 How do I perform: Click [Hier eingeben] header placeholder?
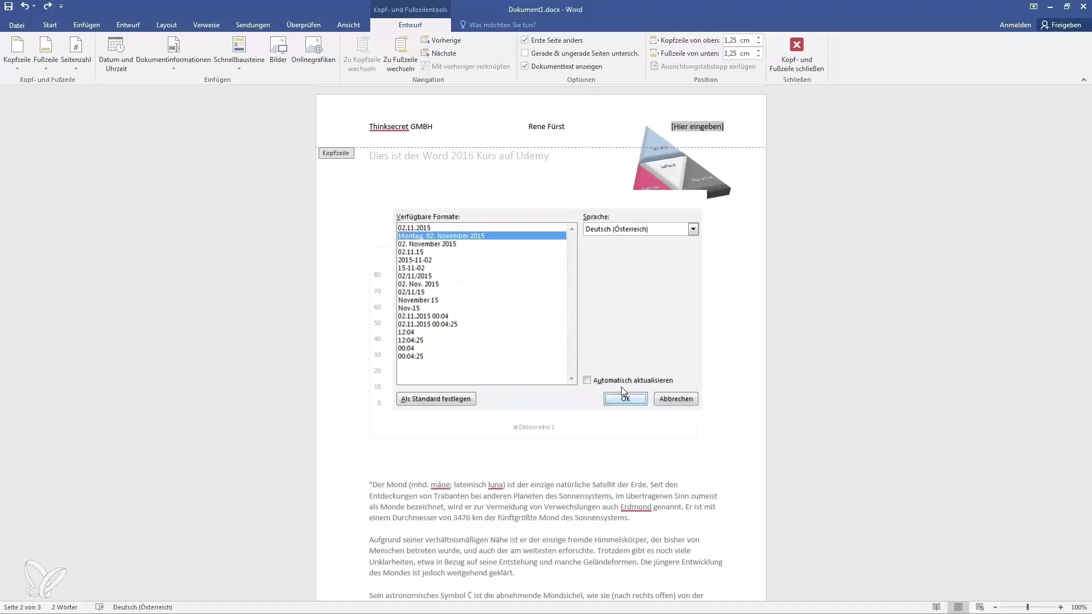click(x=697, y=126)
